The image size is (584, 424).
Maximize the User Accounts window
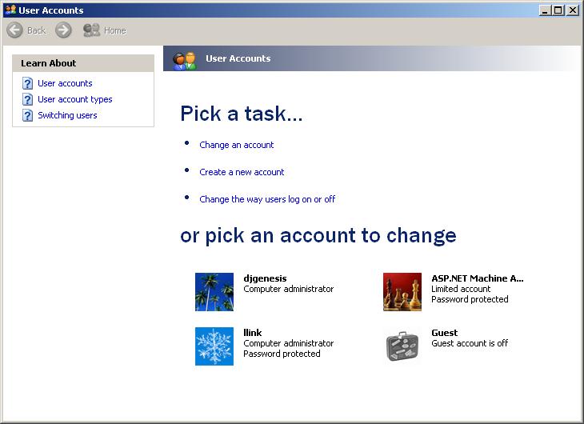(x=558, y=10)
